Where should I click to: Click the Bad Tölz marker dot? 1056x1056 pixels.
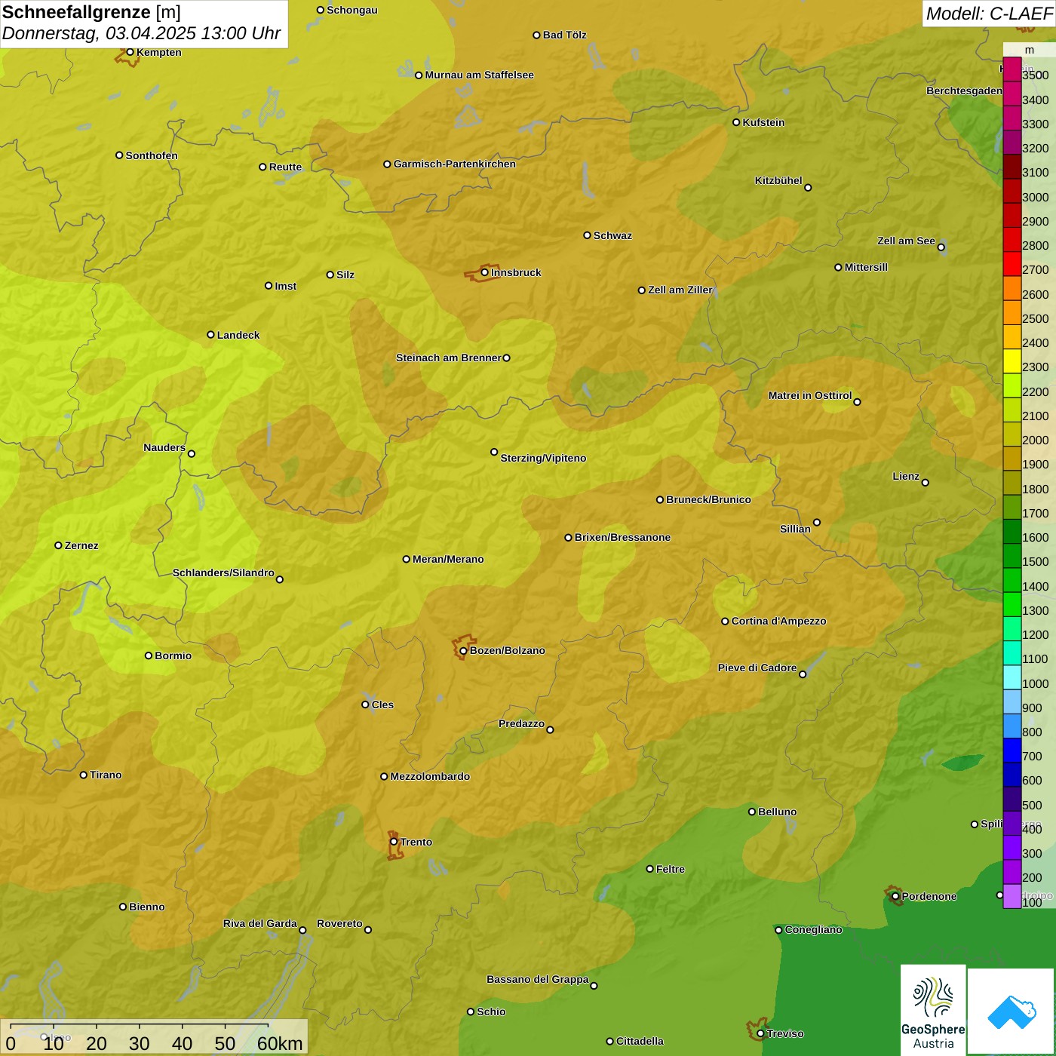click(536, 35)
